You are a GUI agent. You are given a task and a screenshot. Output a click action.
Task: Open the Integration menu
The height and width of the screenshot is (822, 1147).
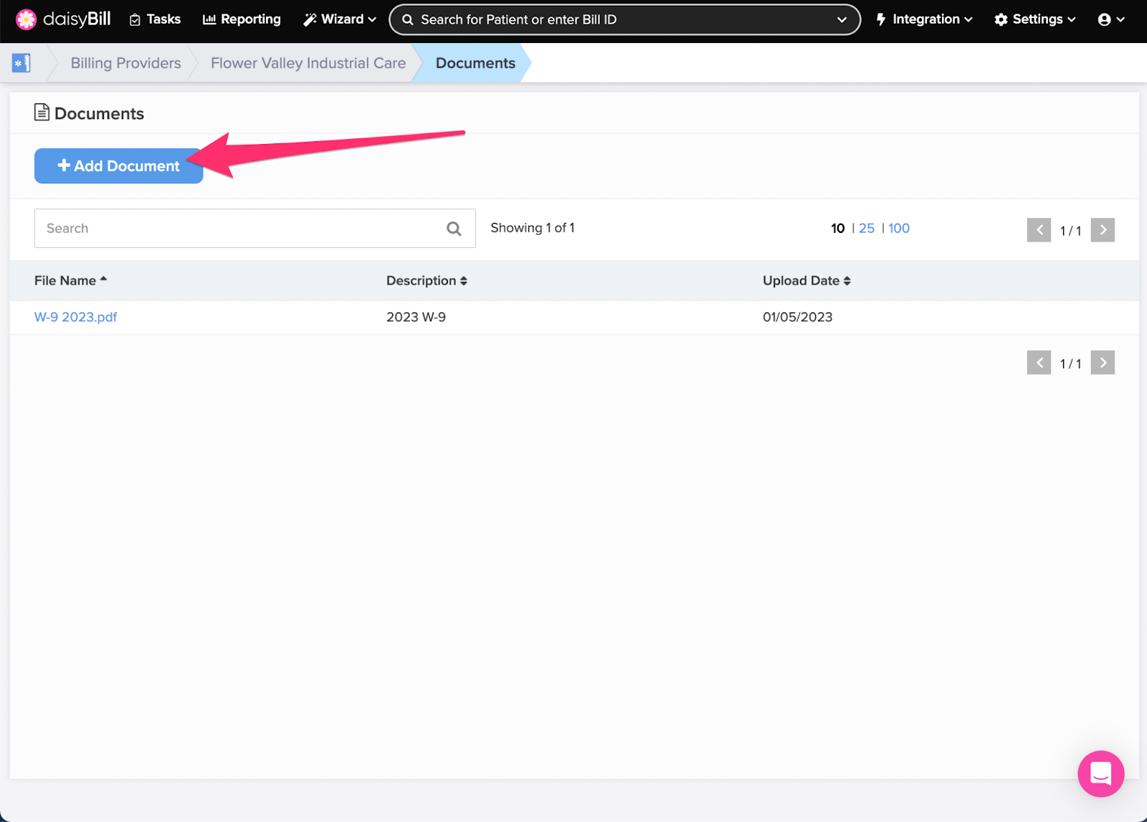click(x=924, y=19)
